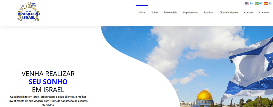Screen dimensions: 273x107
Task: Select the Brazilian flag PT language
Action: point(259,4)
